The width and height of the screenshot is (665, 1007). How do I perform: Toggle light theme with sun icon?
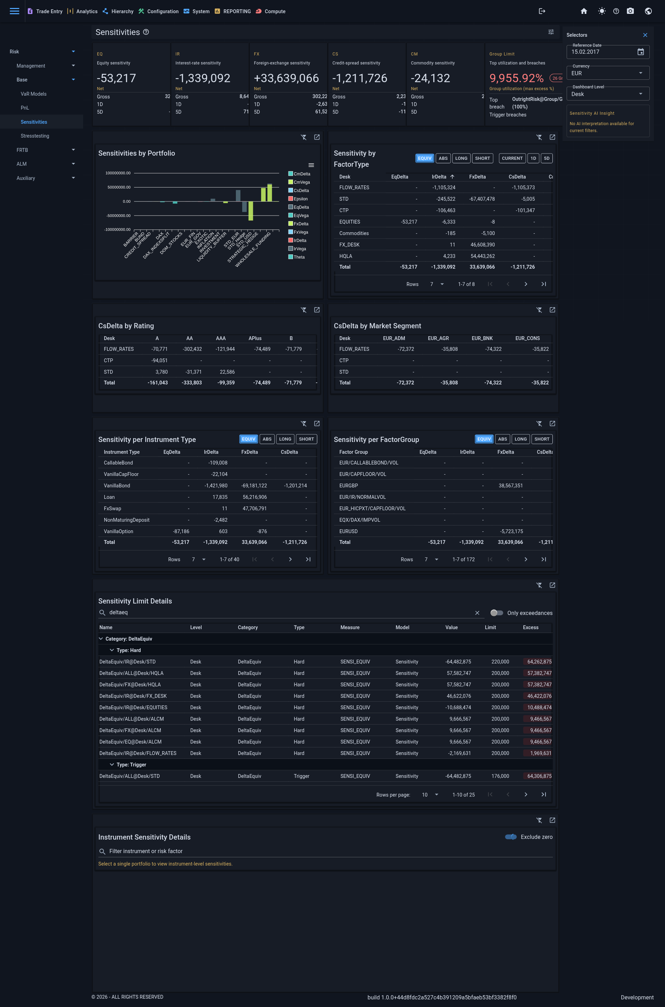(601, 11)
